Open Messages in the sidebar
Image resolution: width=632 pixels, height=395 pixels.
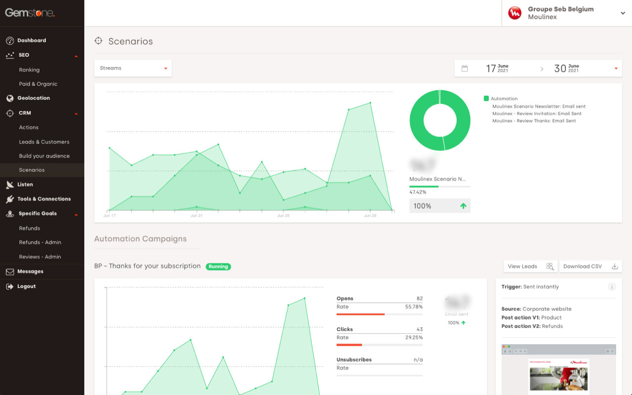pos(30,272)
